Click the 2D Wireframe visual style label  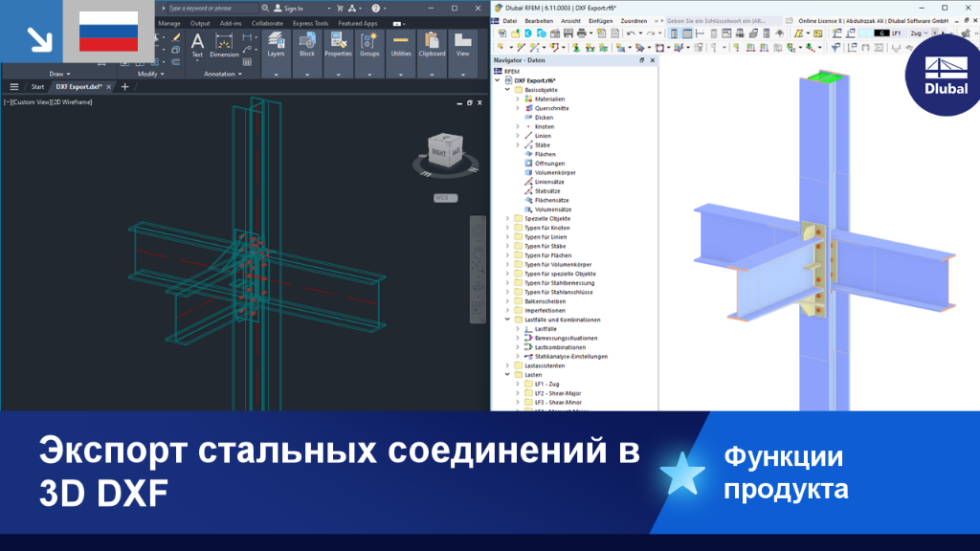pyautogui.click(x=73, y=101)
